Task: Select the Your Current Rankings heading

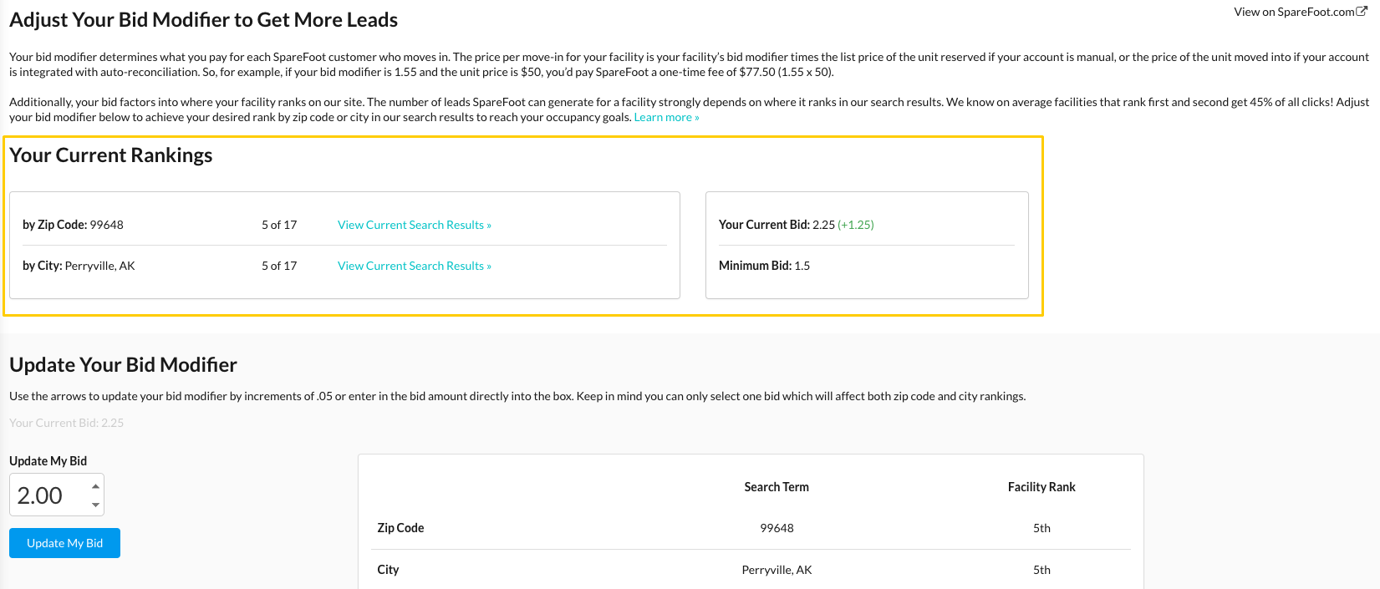Action: (111, 155)
